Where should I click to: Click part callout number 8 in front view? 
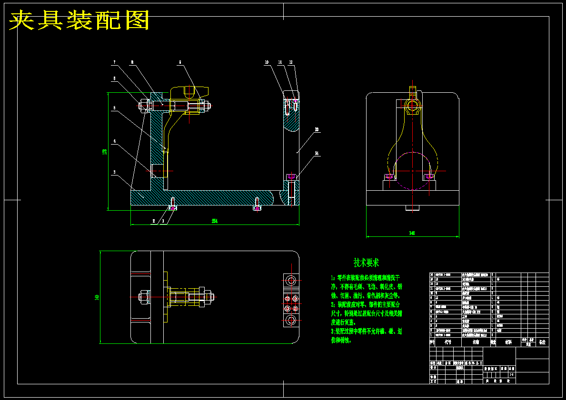(x=132, y=62)
